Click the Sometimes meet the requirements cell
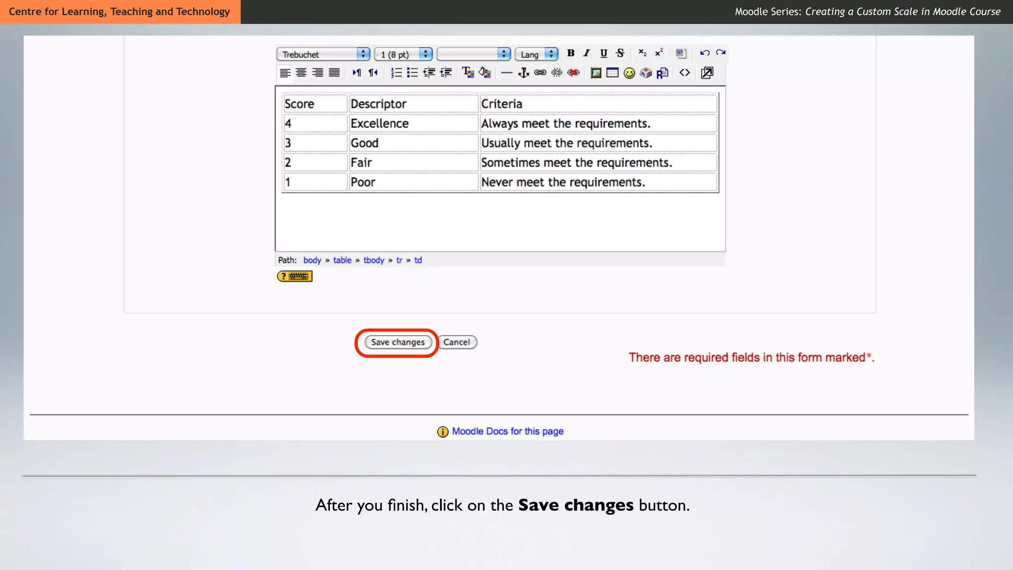The width and height of the screenshot is (1013, 570). [599, 162]
